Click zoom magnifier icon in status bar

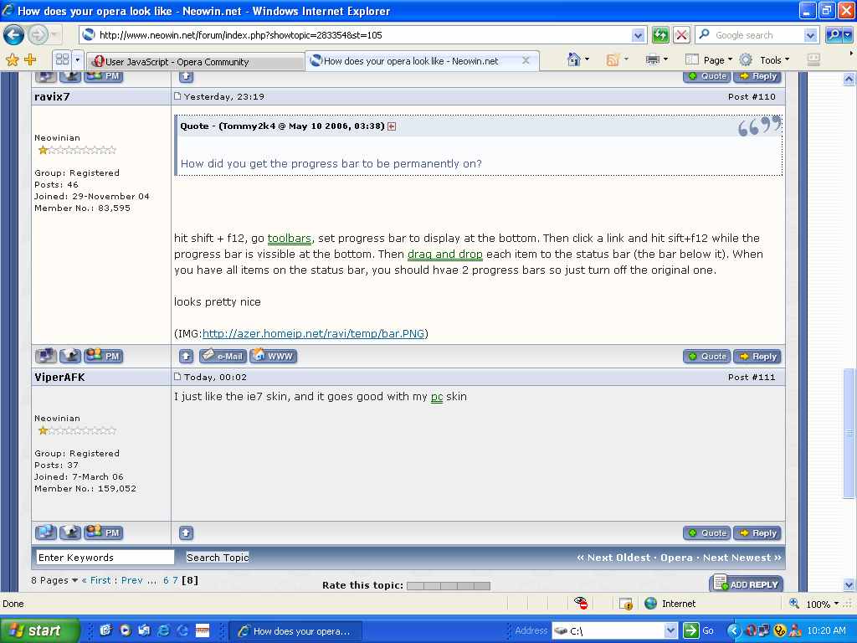(794, 604)
